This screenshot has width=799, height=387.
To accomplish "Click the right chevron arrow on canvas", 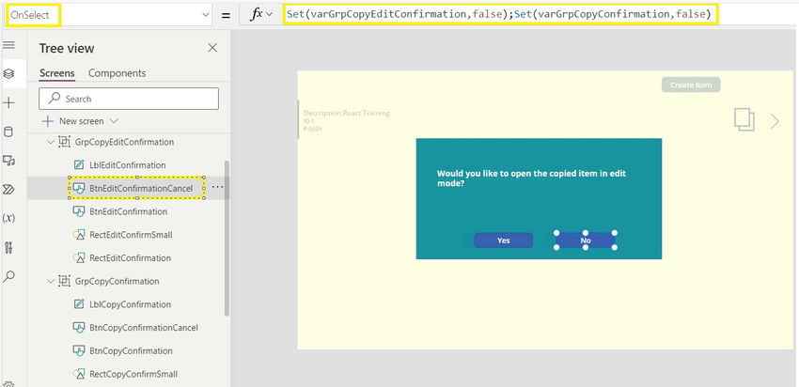I will pos(775,120).
